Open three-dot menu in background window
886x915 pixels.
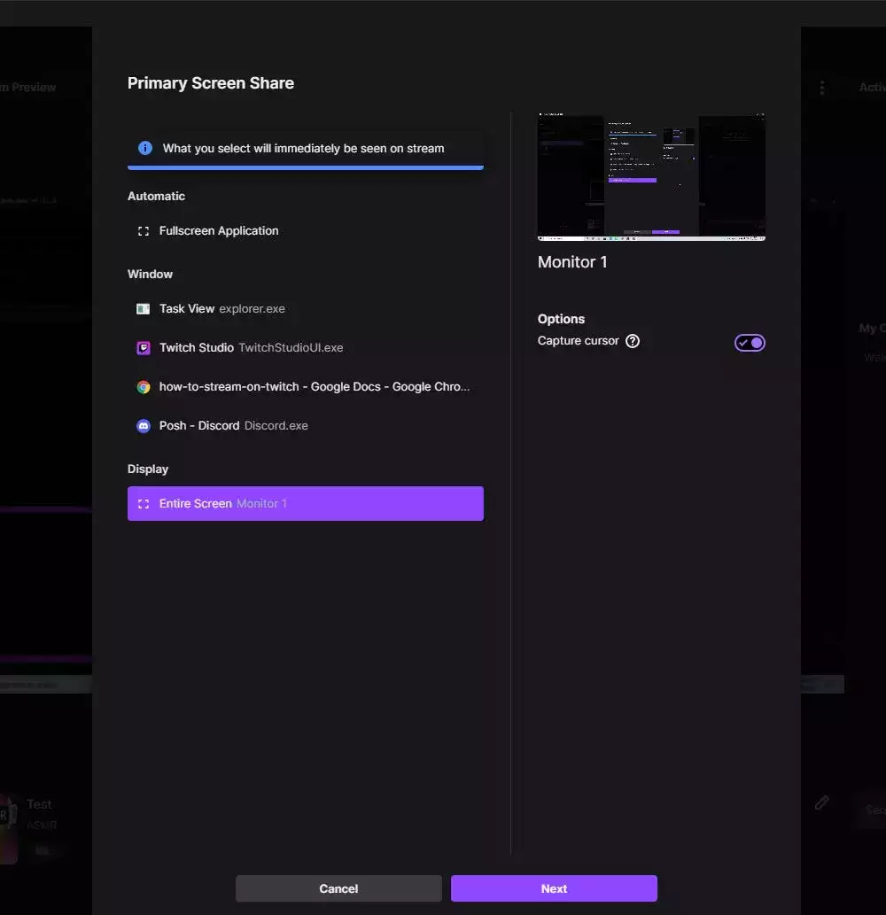tap(822, 88)
